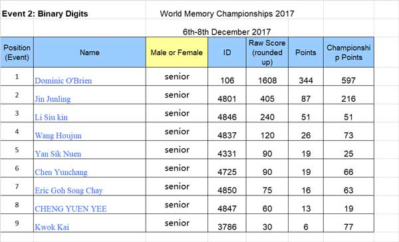Select the Position (Event) header cell
399x242 pixels.
[x=17, y=53]
